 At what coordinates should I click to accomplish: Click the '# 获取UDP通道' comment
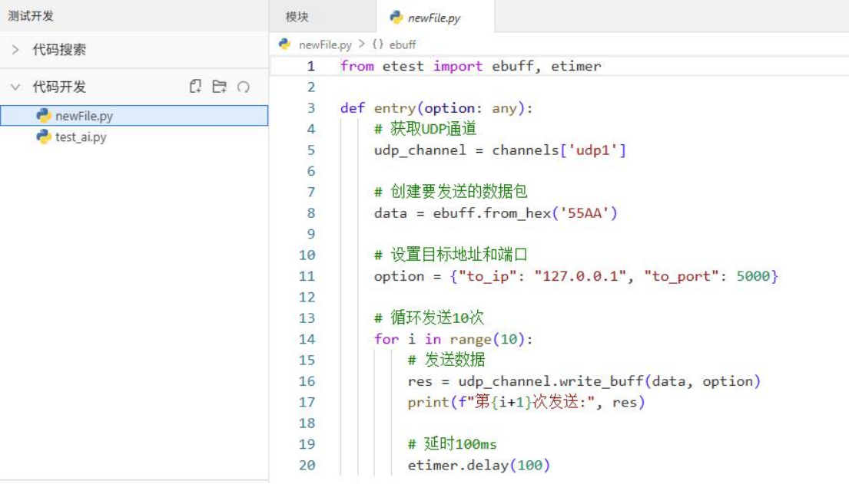(x=425, y=129)
